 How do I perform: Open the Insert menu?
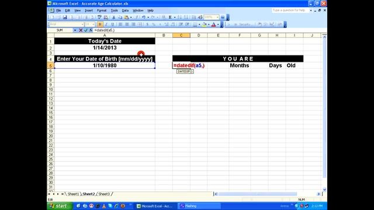[89, 10]
